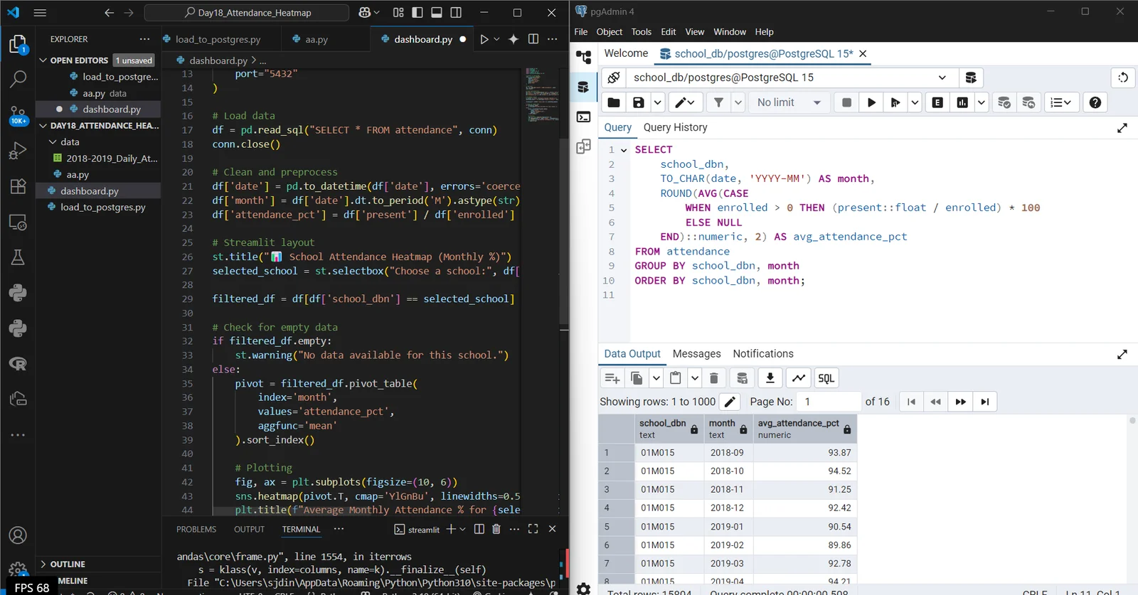Open the PROBLEMS panel tab

[x=196, y=530]
